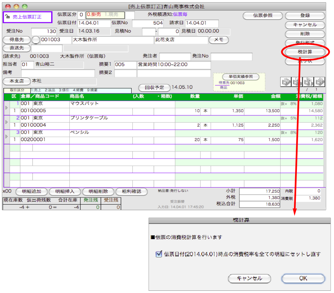Click the 伝票日付 field 14.04.01
The height and width of the screenshot is (293, 334).
[95, 23]
